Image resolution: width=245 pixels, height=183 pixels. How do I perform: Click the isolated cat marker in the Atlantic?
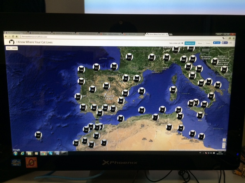[38, 135]
